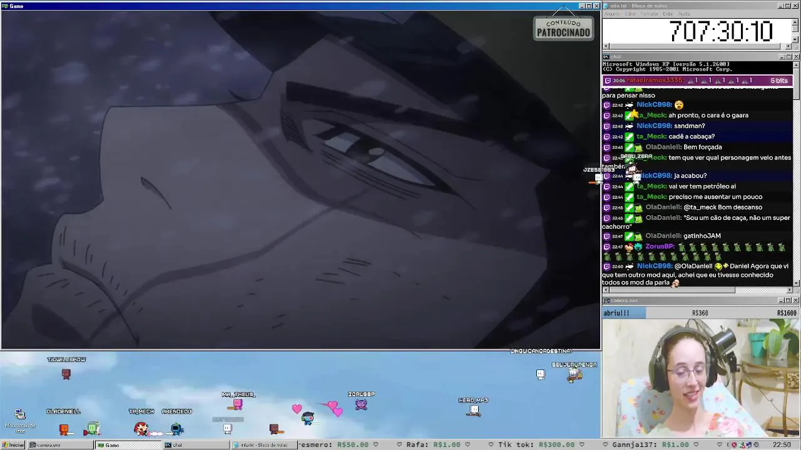
Task: Click the red shield system tray icon
Action: (x=735, y=445)
